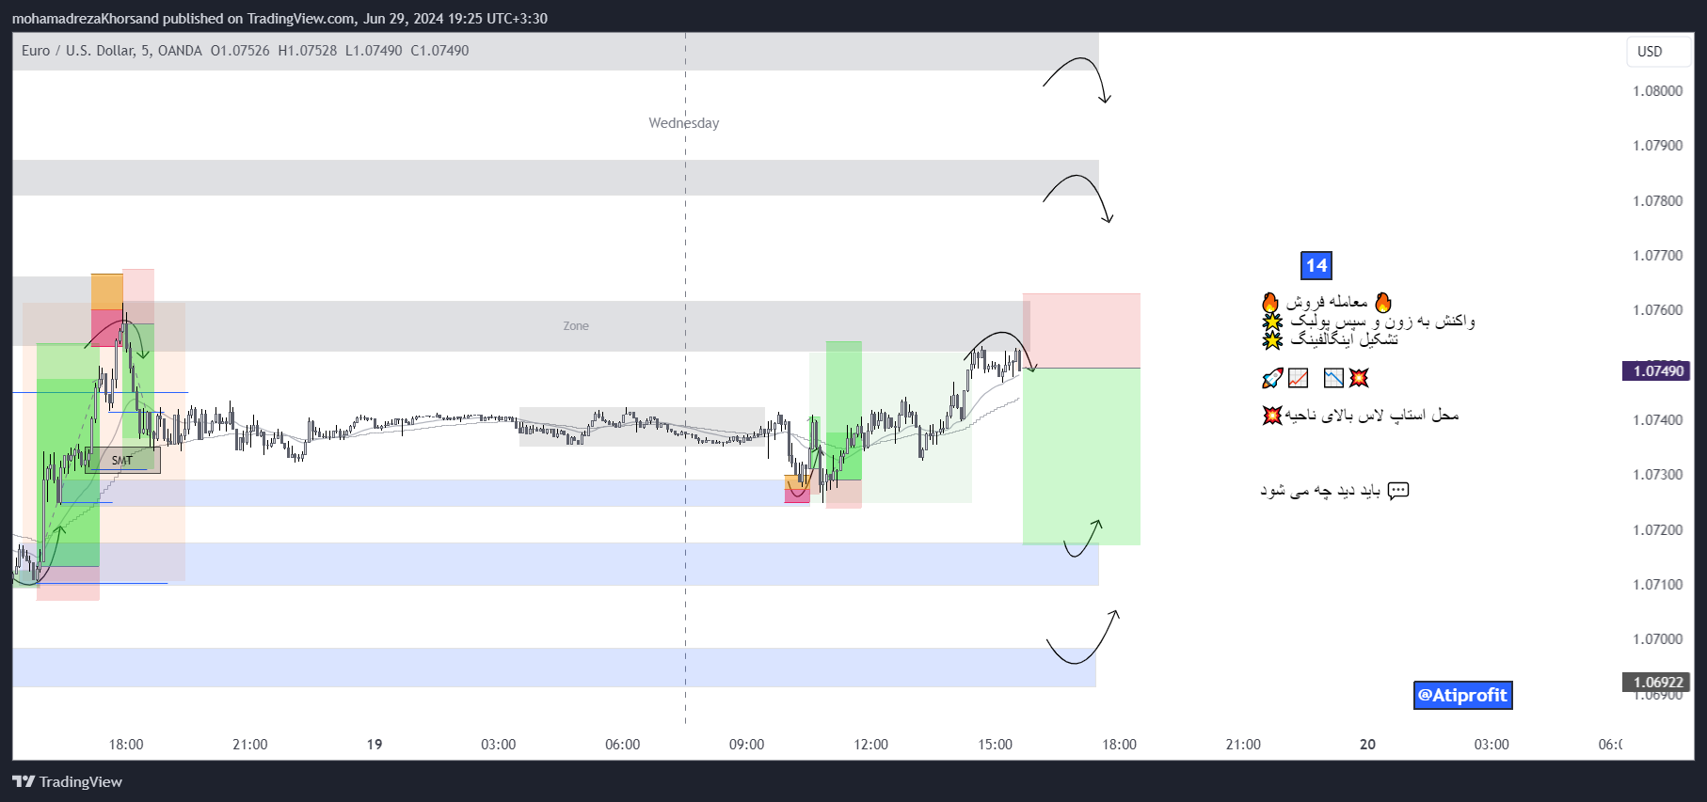Viewport: 1707px width, 802px height.
Task: Click the close value C1.07490
Action: [x=439, y=51]
